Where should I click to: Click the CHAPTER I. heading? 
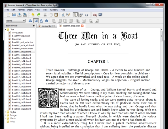98,62
